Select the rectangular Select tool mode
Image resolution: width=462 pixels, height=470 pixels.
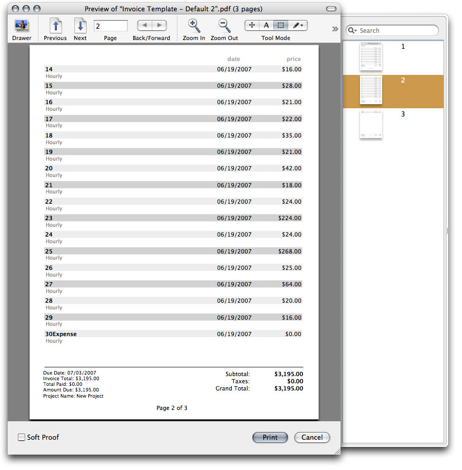pos(280,26)
